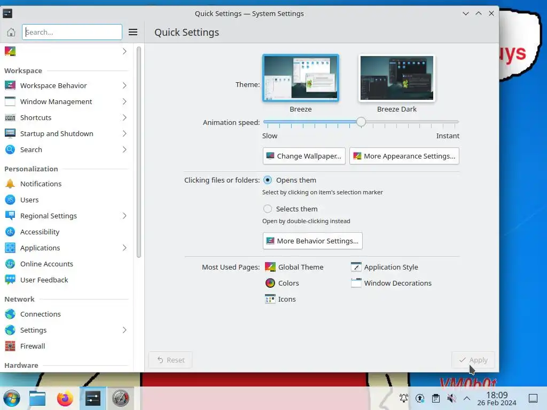Click More Behavior Settings button
The width and height of the screenshot is (547, 410).
tap(312, 241)
